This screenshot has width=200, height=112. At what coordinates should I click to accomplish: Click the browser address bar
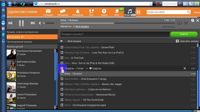[x=93, y=4]
